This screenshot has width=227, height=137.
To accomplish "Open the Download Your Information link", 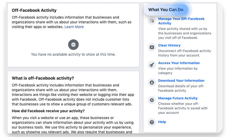I will tap(181, 80).
